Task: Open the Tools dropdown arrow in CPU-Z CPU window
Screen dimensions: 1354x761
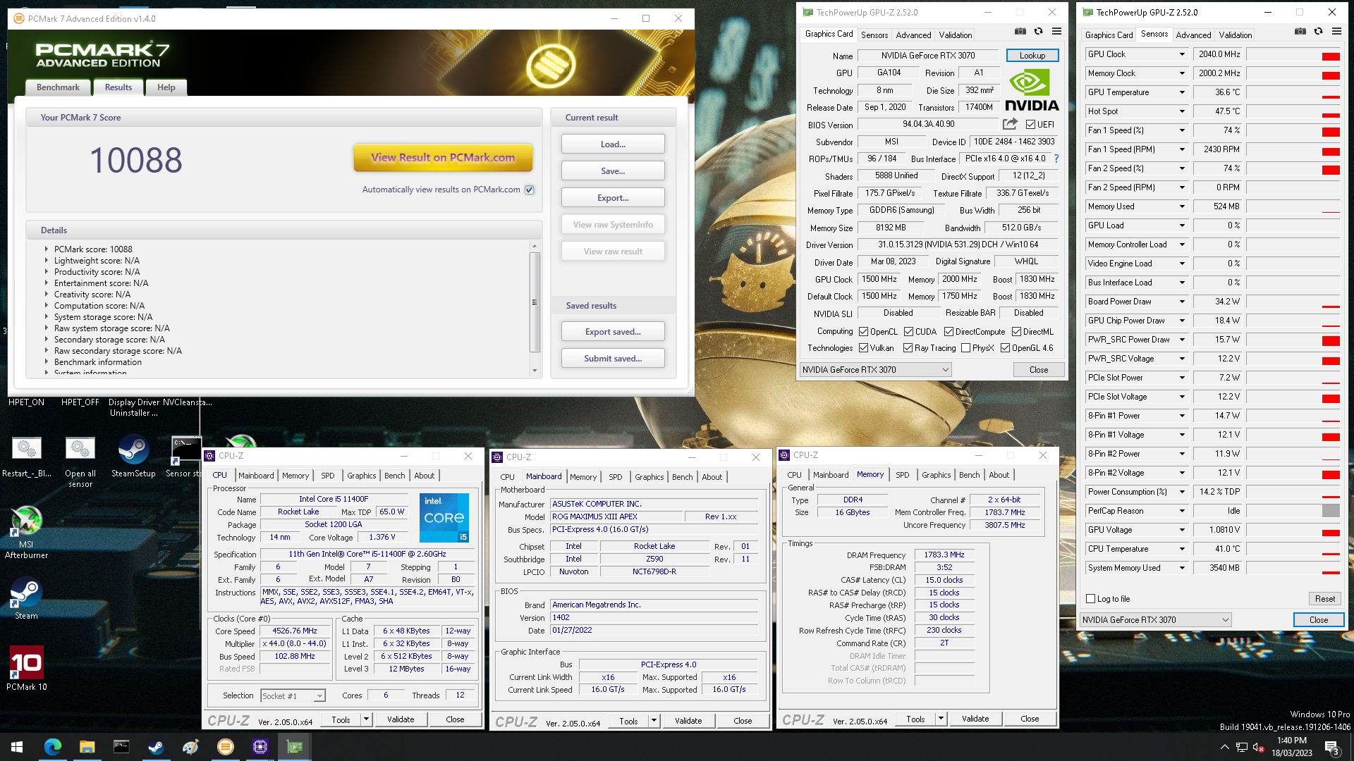Action: (x=366, y=719)
